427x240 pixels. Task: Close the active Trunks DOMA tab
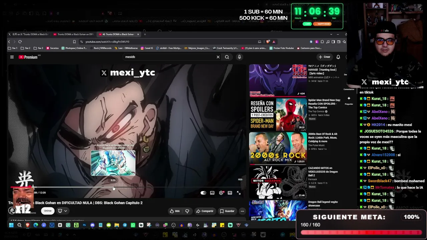tap(138, 34)
